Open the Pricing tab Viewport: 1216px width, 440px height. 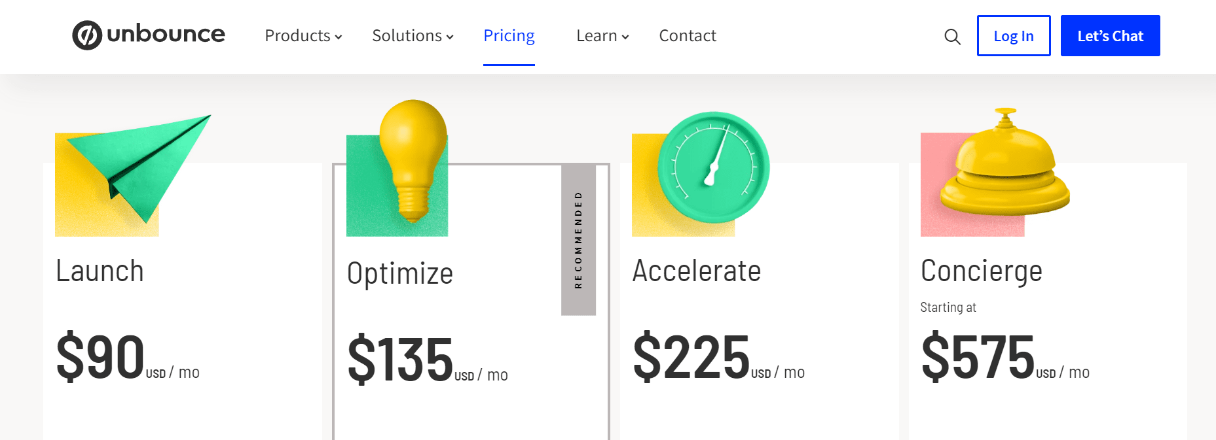509,36
